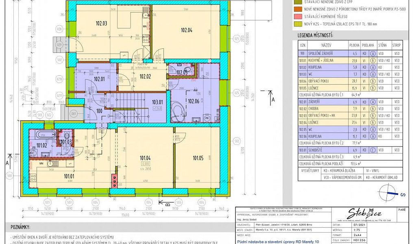The height and width of the screenshot is (244, 414).
Task: Click SCHODIŠTĚ in the room legend
Action: [315, 150]
